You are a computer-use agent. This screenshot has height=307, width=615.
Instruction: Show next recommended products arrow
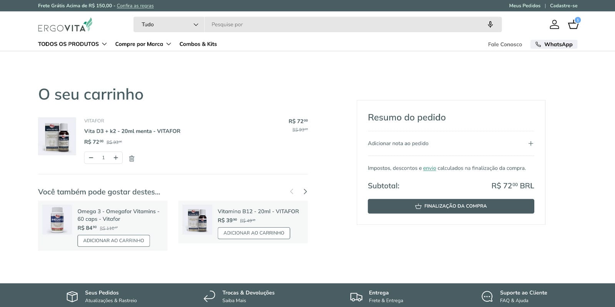305,191
